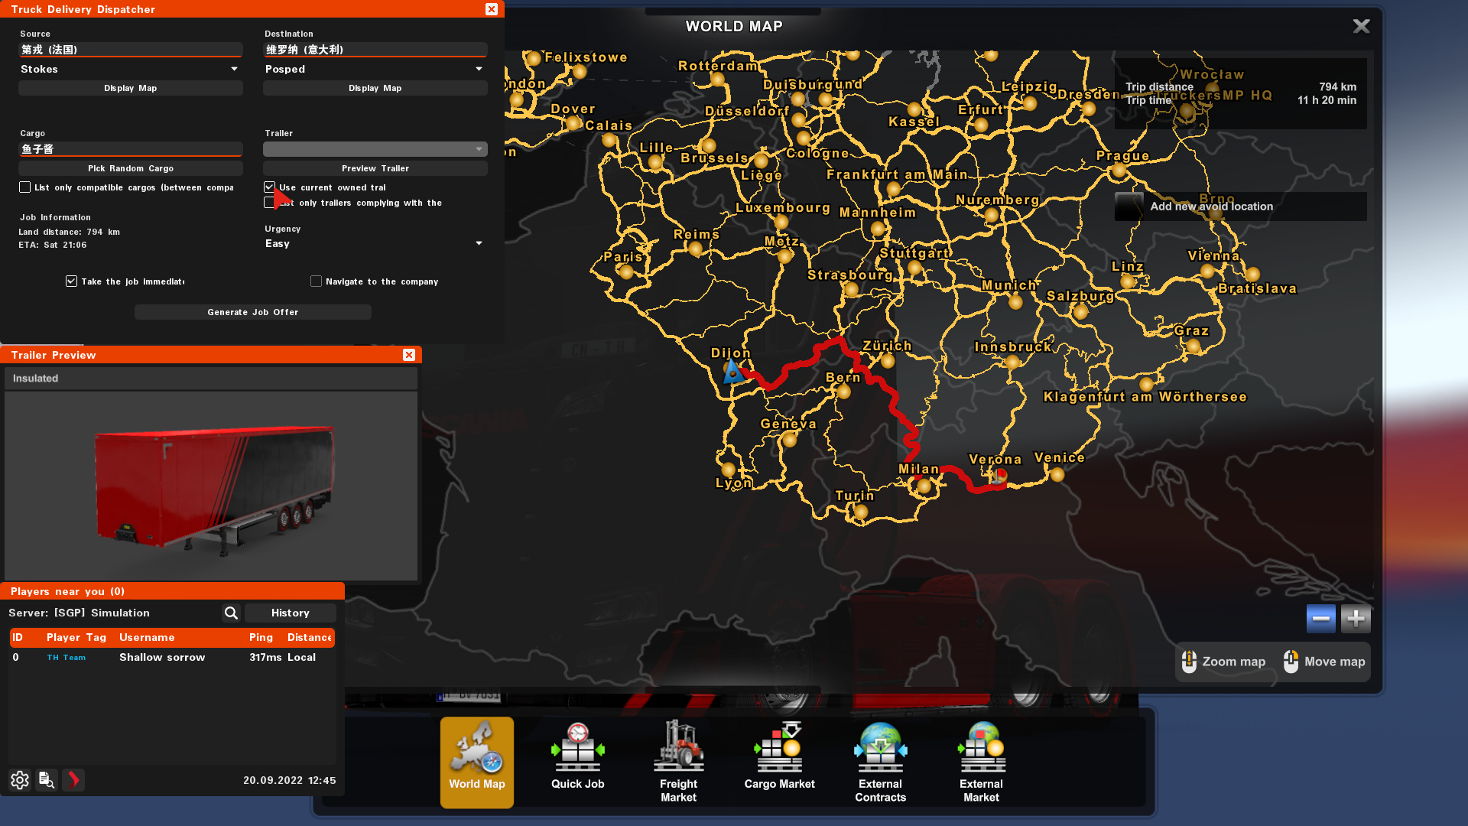Click the Turin city marker

pyautogui.click(x=860, y=512)
